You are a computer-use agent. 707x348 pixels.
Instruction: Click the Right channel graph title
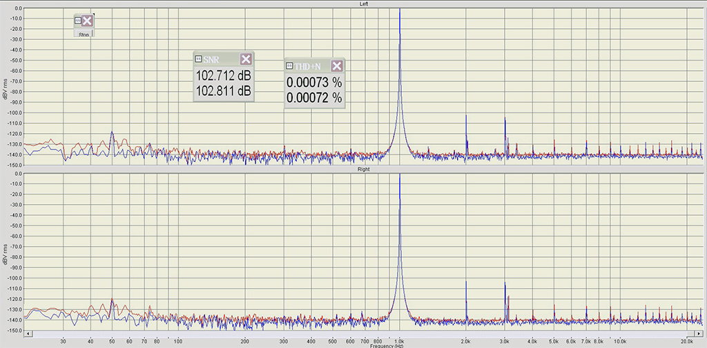pos(363,169)
